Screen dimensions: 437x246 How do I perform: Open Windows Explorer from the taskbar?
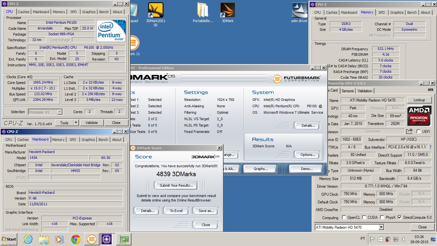[x=44, y=239]
